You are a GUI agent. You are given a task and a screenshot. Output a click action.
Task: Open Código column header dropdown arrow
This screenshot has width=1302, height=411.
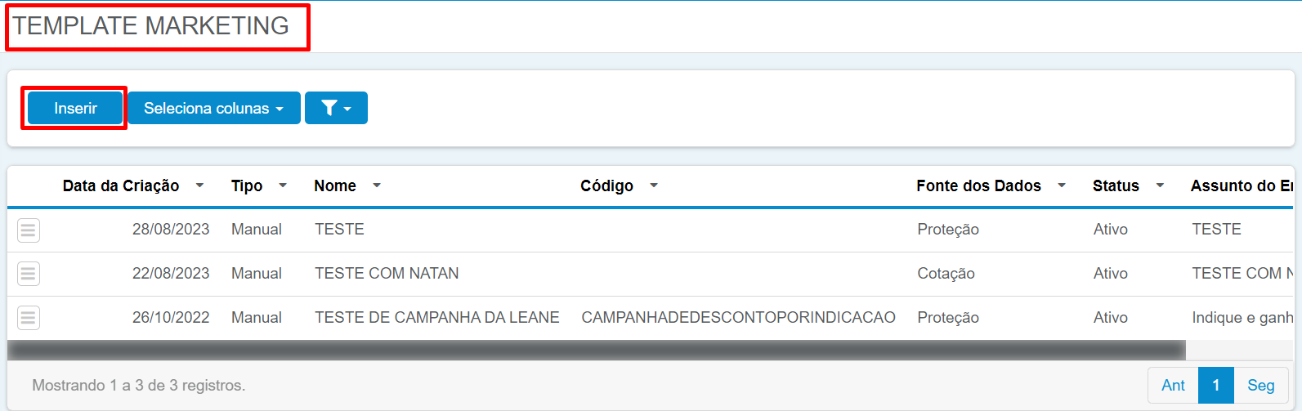(654, 185)
